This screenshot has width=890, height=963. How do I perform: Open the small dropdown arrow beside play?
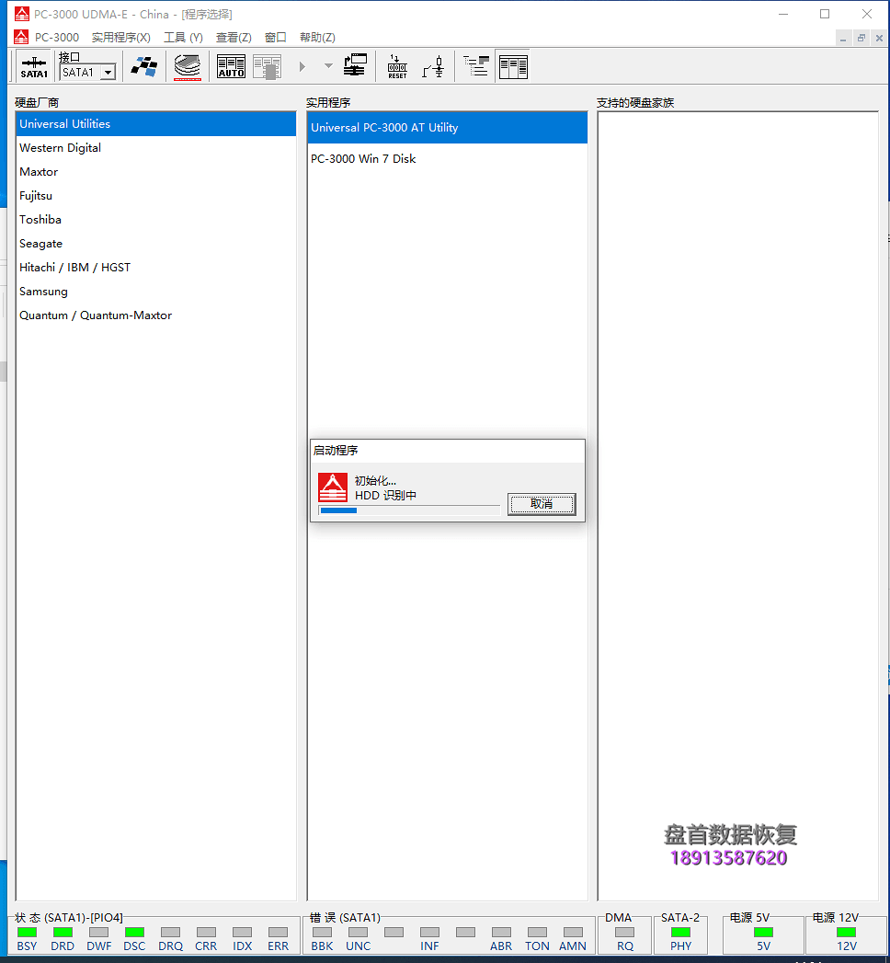click(x=328, y=66)
